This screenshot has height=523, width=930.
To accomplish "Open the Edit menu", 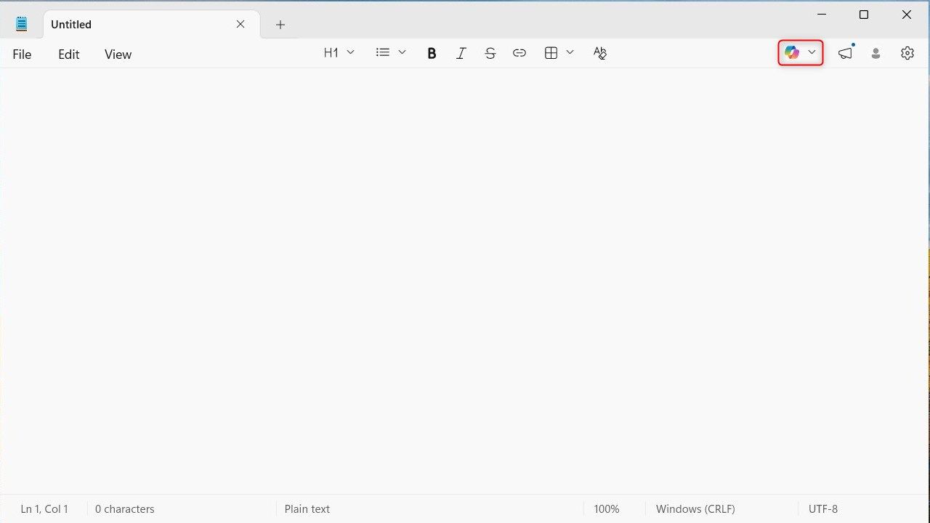I will [x=69, y=54].
